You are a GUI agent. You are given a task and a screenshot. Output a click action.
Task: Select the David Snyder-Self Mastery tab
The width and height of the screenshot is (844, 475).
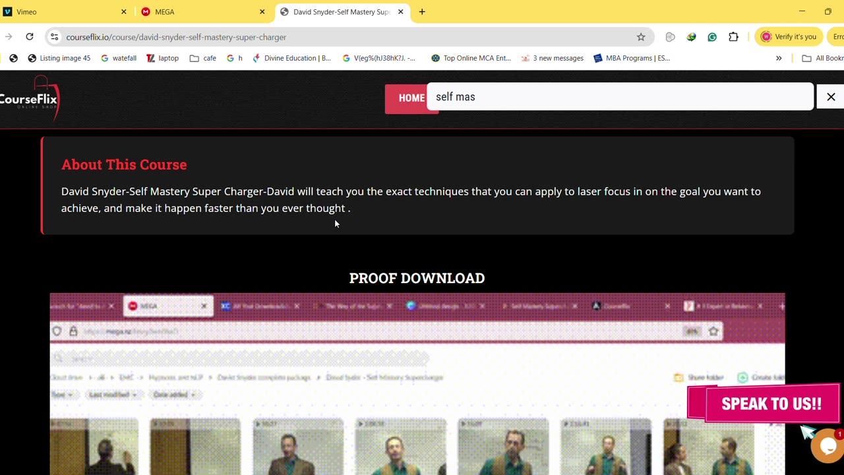(x=342, y=12)
